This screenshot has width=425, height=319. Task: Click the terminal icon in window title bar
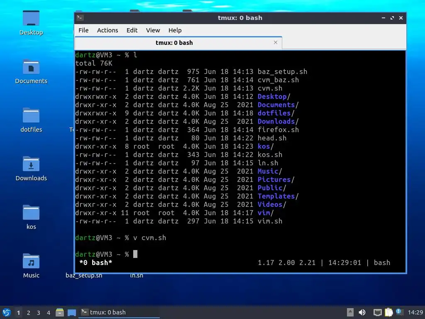pyautogui.click(x=80, y=17)
